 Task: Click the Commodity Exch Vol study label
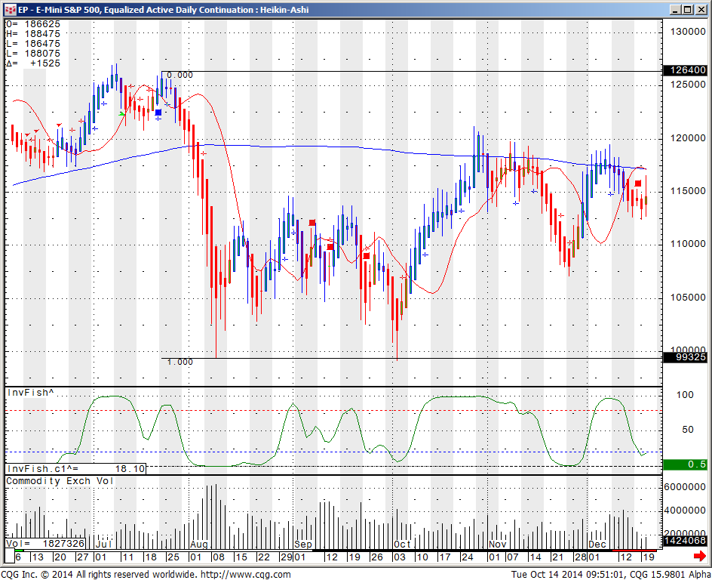point(60,481)
